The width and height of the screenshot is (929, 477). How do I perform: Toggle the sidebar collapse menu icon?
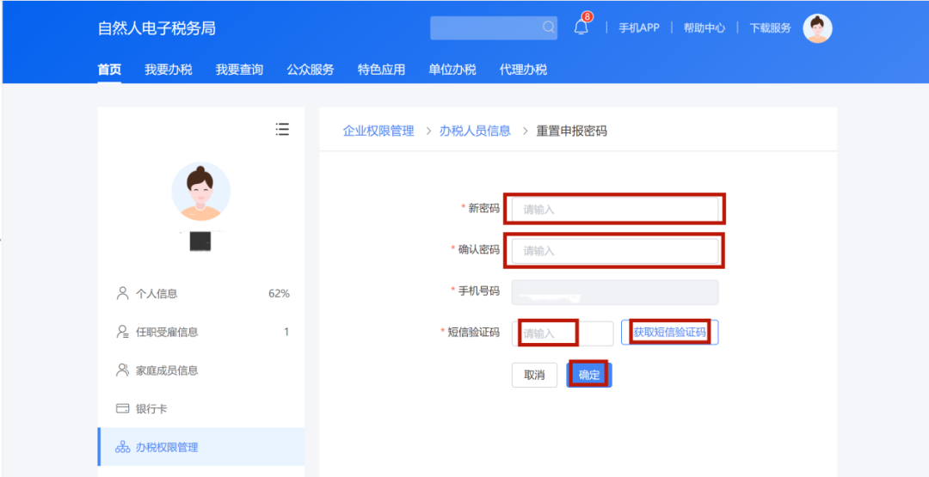pos(283,130)
